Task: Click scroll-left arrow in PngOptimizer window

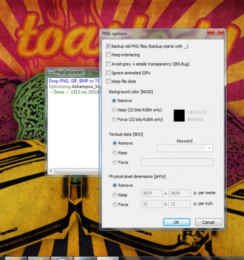Action: click(x=51, y=171)
